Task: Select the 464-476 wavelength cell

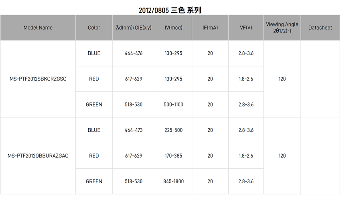Action: pyautogui.click(x=134, y=53)
